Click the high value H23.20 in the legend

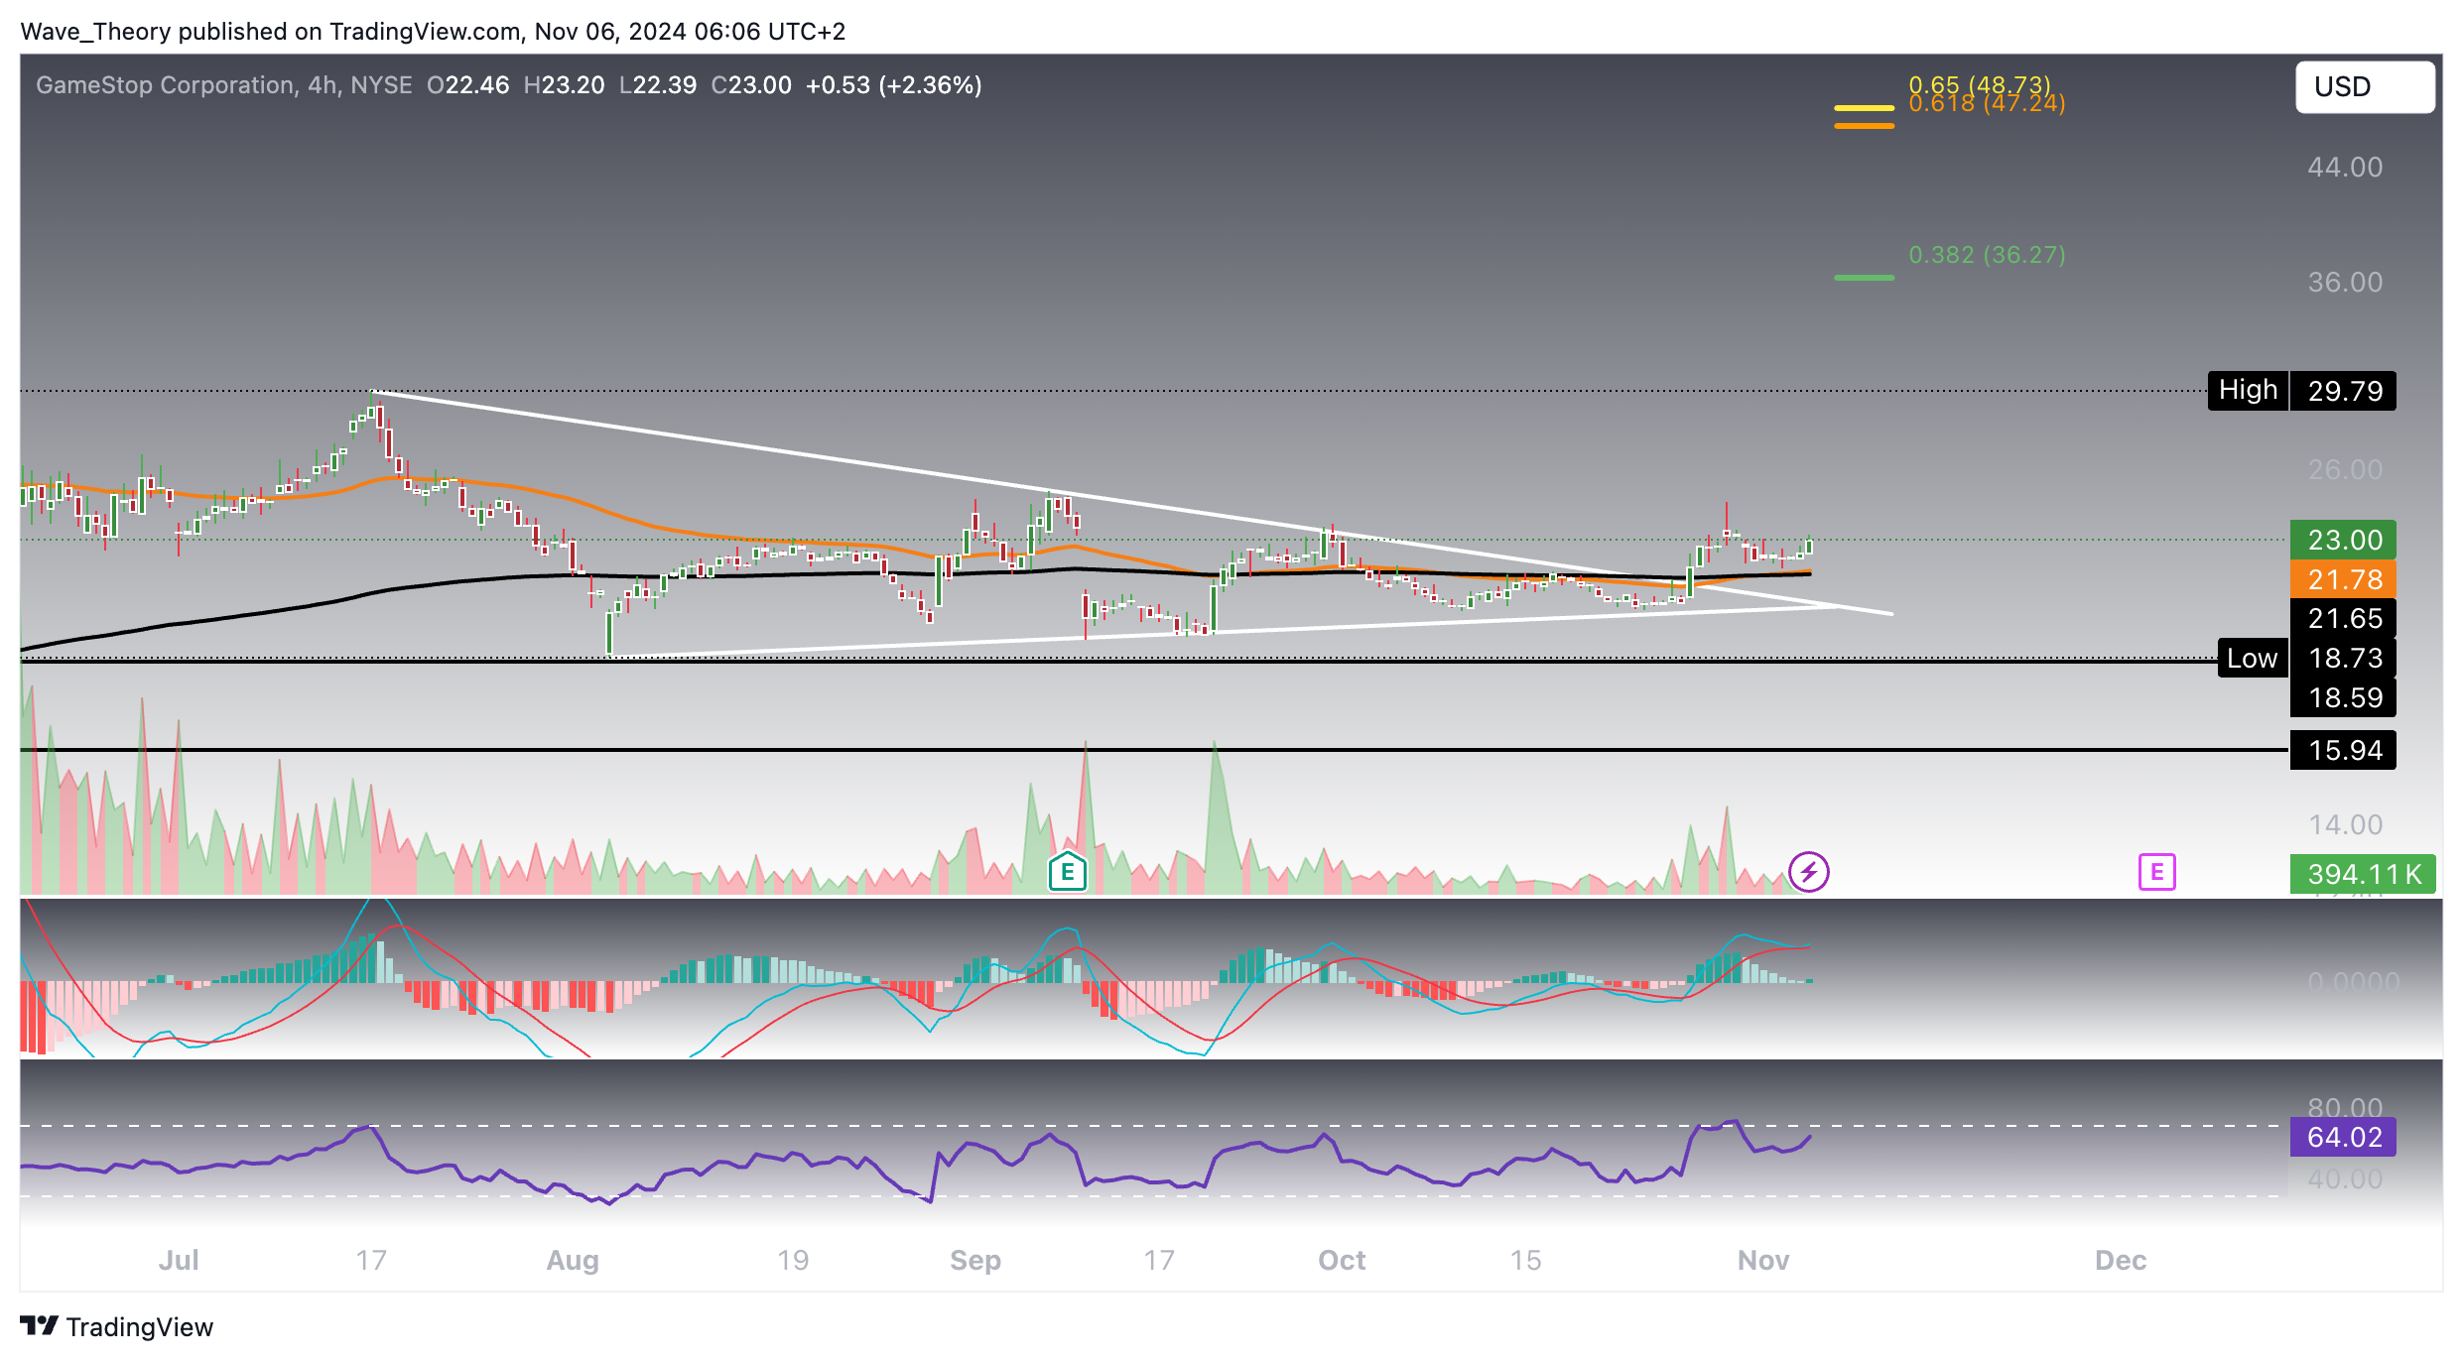[564, 85]
